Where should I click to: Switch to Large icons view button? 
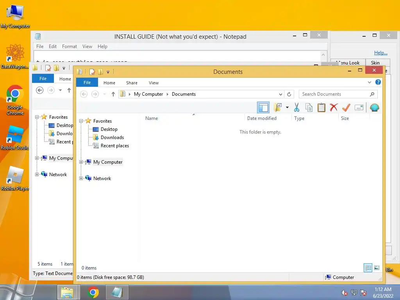click(377, 268)
